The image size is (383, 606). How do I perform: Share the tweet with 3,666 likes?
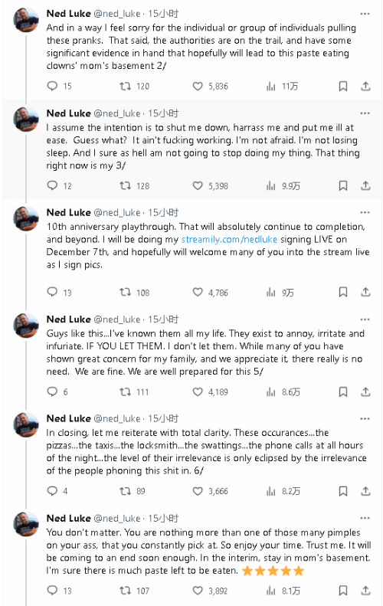tap(365, 491)
